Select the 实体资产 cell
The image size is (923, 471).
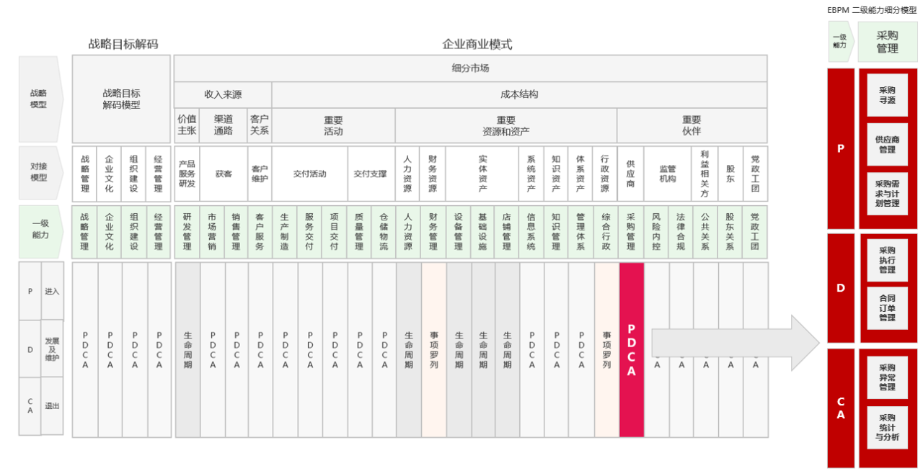(x=482, y=174)
